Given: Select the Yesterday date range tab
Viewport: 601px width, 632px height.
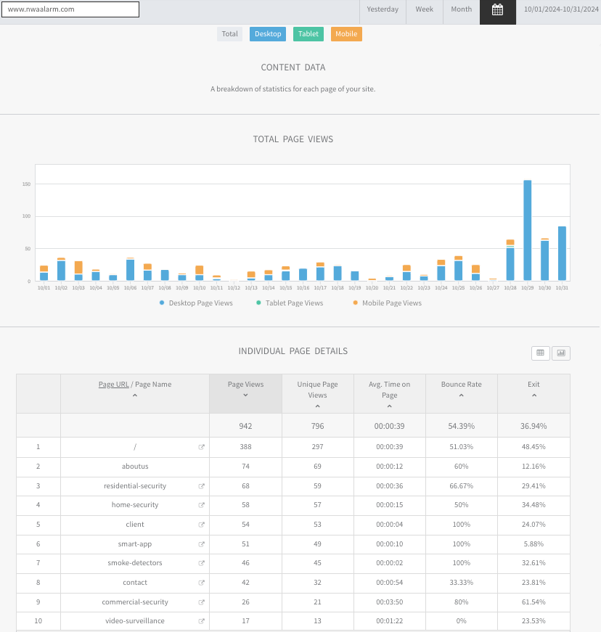Looking at the screenshot, I should pyautogui.click(x=383, y=9).
